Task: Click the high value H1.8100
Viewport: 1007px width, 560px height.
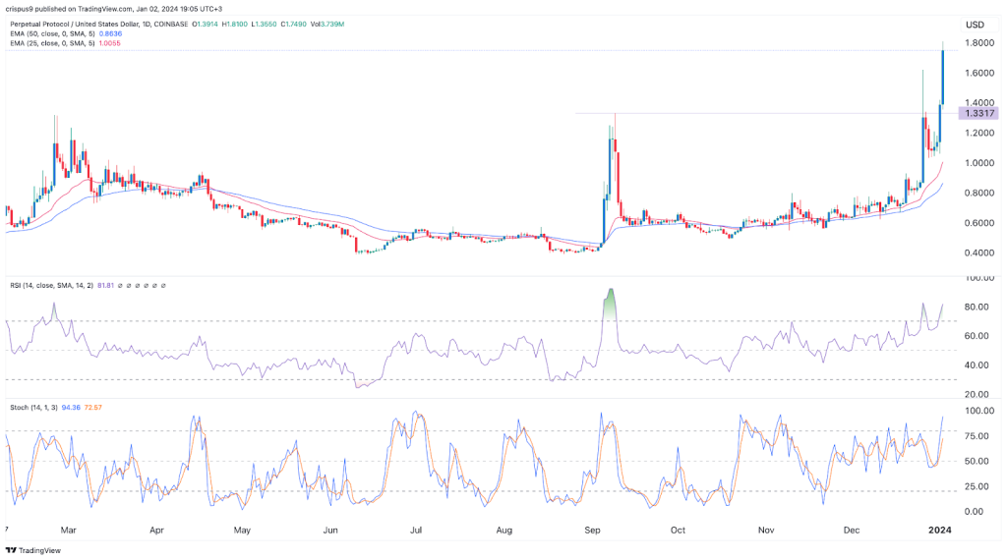Action: [235, 25]
